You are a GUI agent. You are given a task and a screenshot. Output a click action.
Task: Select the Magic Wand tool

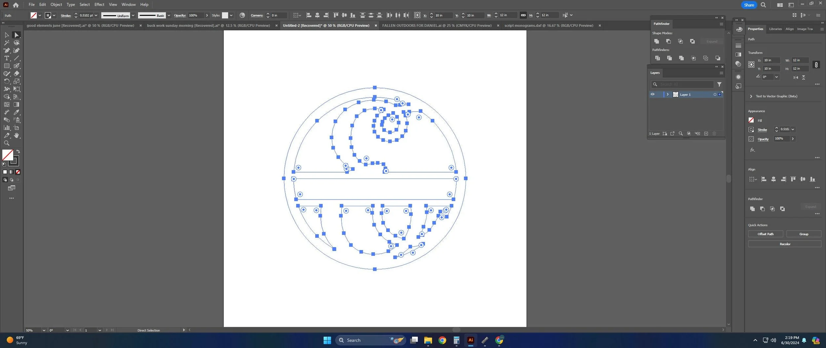tap(7, 43)
